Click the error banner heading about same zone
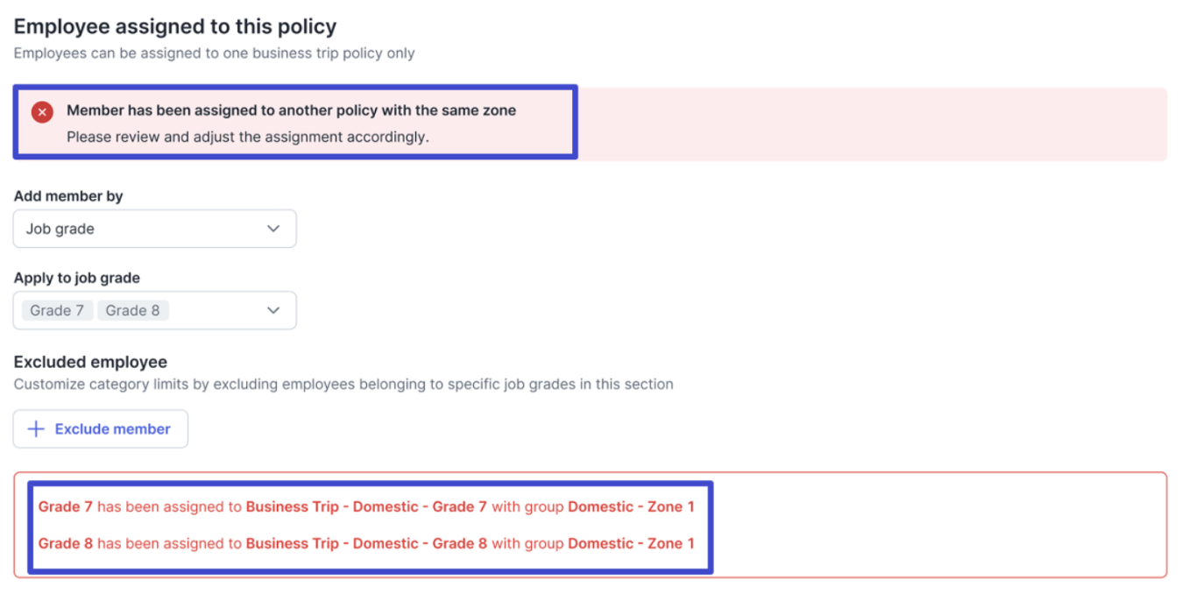This screenshot has width=1203, height=594. [x=291, y=110]
